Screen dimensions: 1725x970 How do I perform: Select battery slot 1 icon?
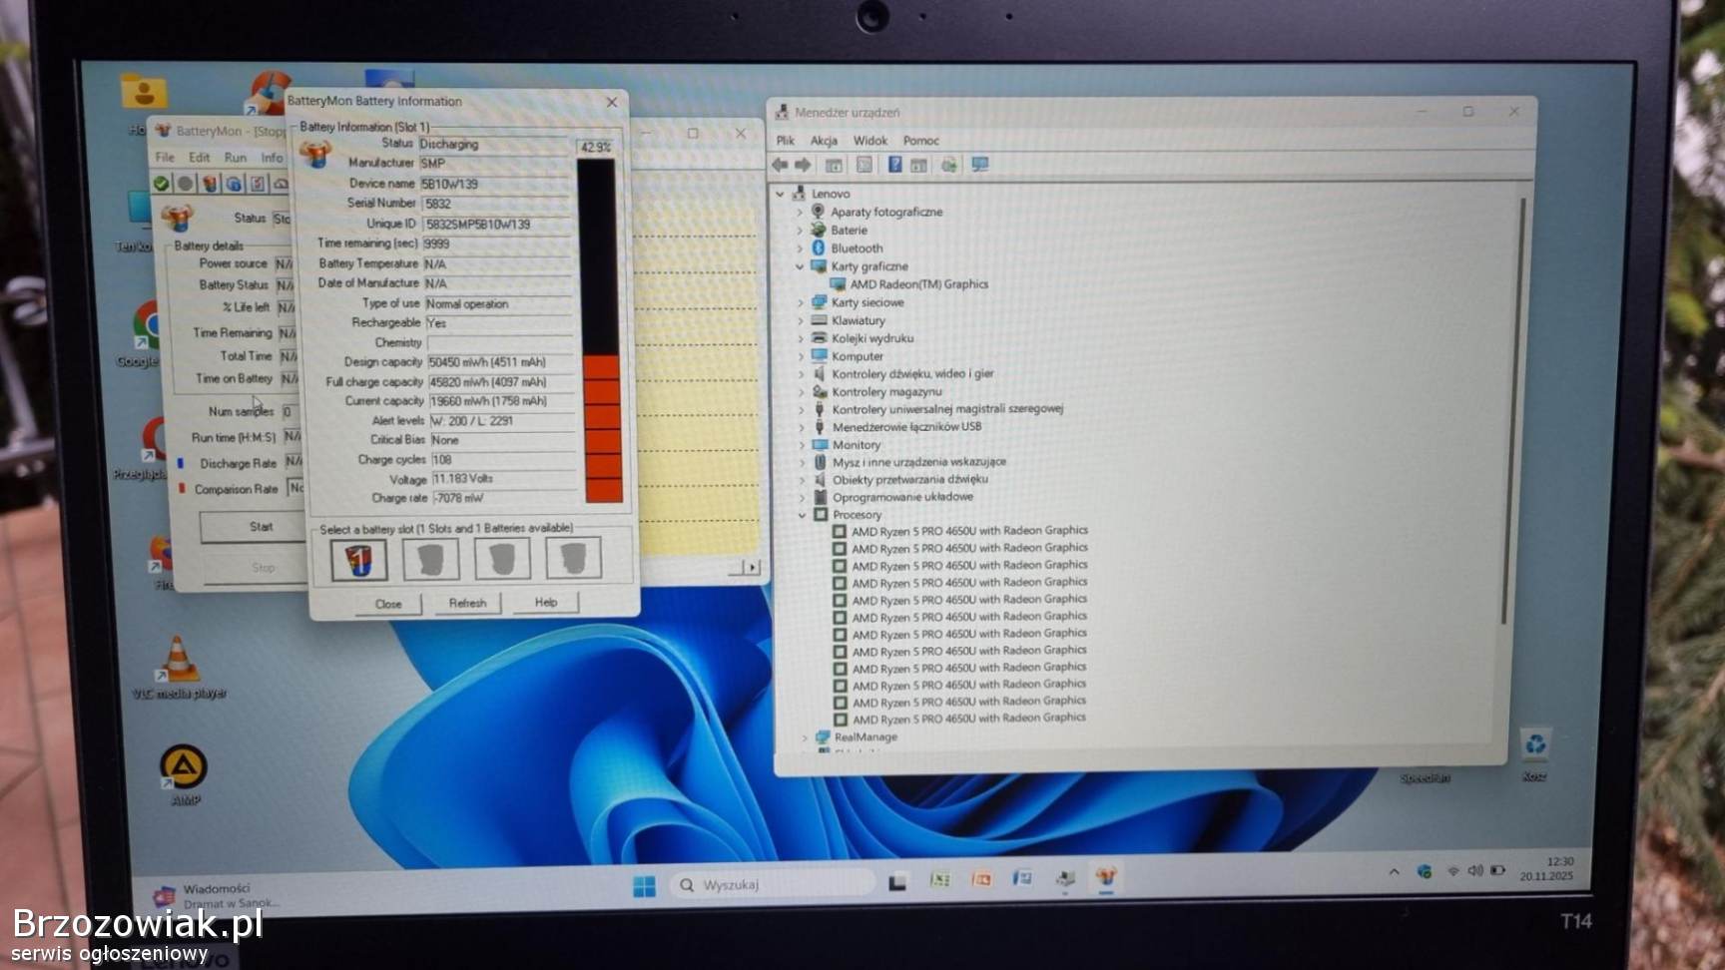tap(358, 559)
